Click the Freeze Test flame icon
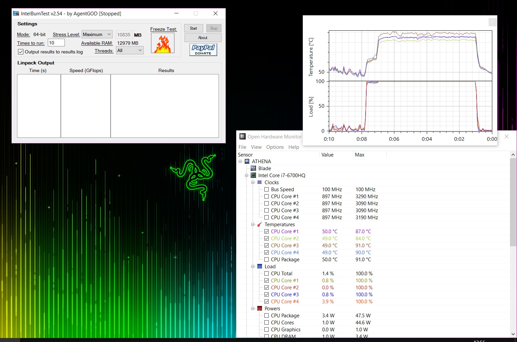517x342 pixels. pos(163,43)
